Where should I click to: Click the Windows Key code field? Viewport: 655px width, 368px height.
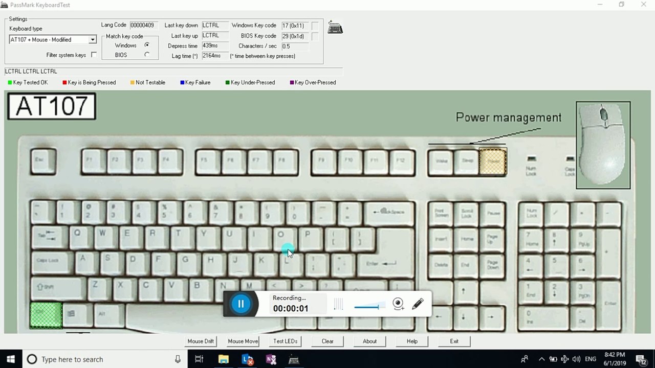point(295,26)
